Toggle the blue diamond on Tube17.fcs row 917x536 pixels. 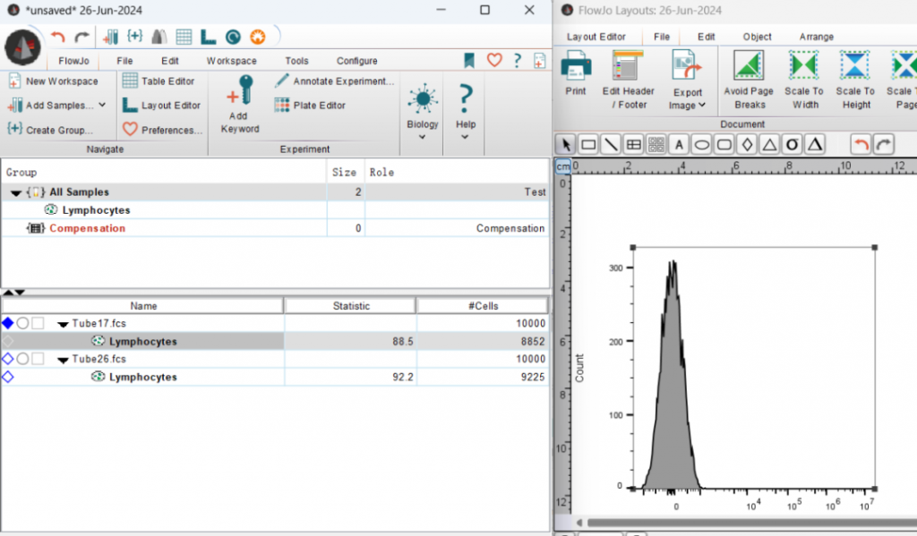[x=8, y=323]
